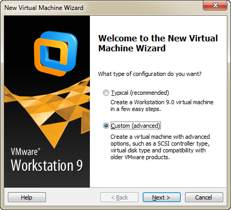The width and height of the screenshot is (231, 210).
Task: Select the Custom radio button circle
Action: click(106, 126)
